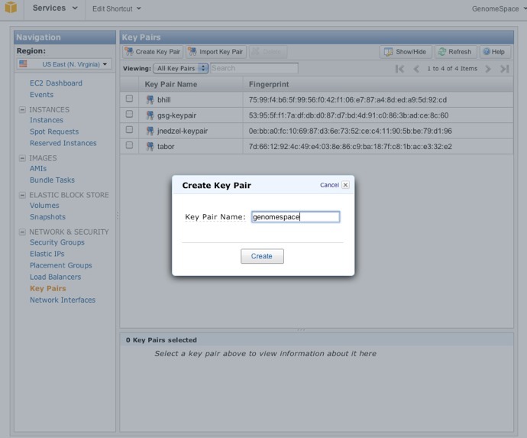
Task: Go to the next page arrow icon
Action: (x=488, y=69)
